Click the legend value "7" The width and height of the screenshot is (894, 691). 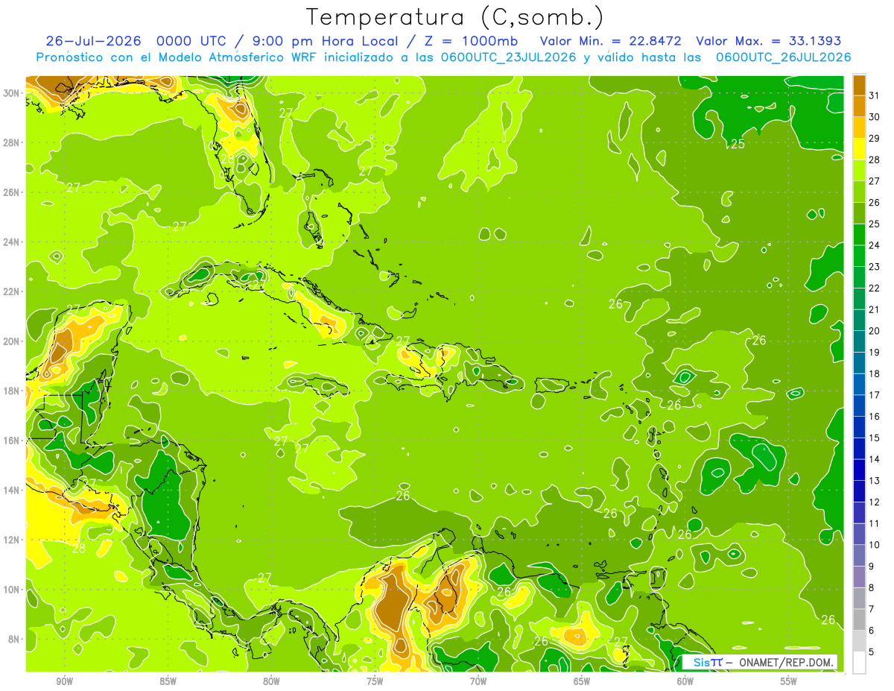point(872,610)
